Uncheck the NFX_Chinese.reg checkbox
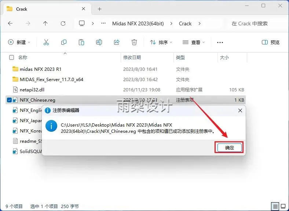The height and width of the screenshot is (211, 289). coord(9,100)
